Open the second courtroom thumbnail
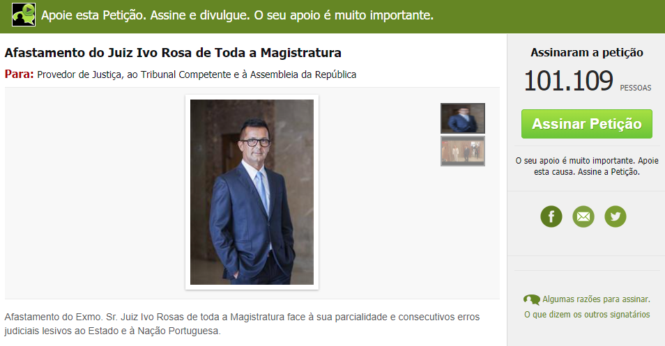Image resolution: width=665 pixels, height=346 pixels. coord(462,151)
